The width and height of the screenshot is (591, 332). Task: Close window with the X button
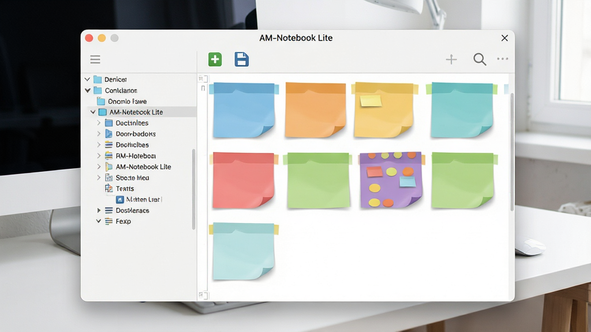[x=504, y=38]
